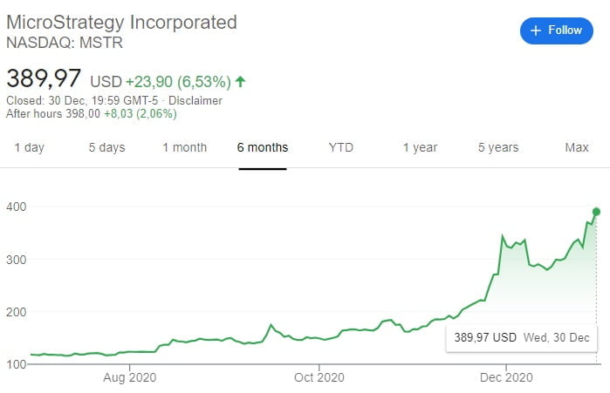Switch to the Max range
The width and height of the screenshot is (610, 393).
pyautogui.click(x=577, y=147)
